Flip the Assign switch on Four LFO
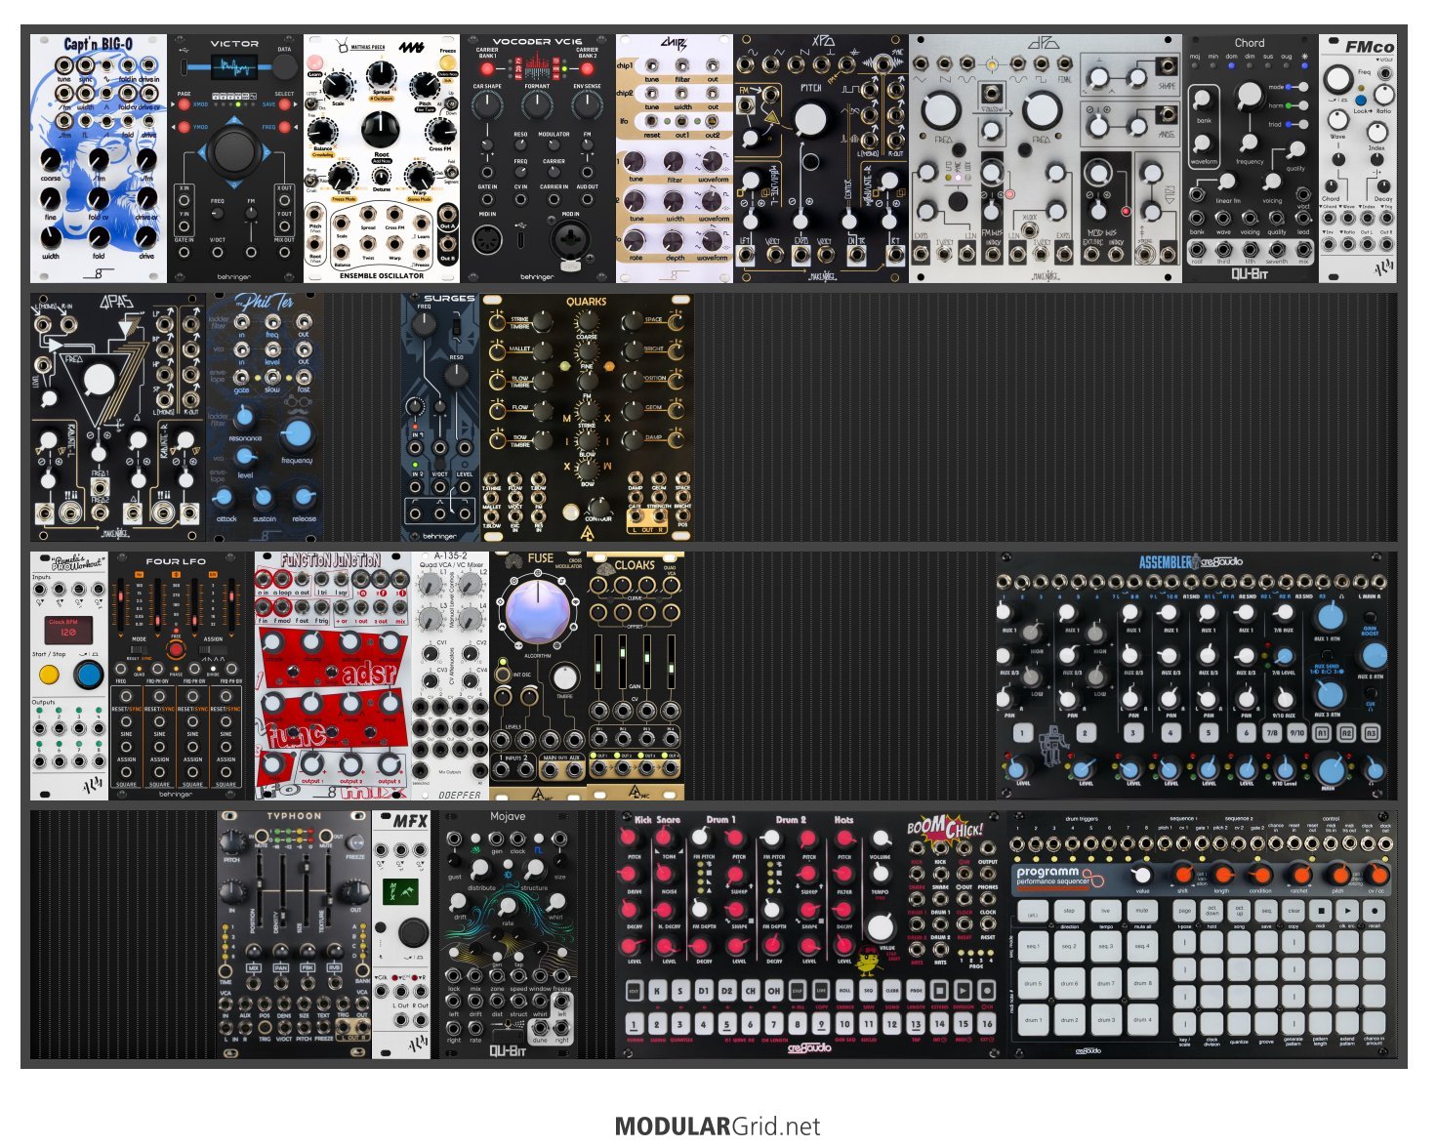This screenshot has width=1437, height=1147. [213, 649]
